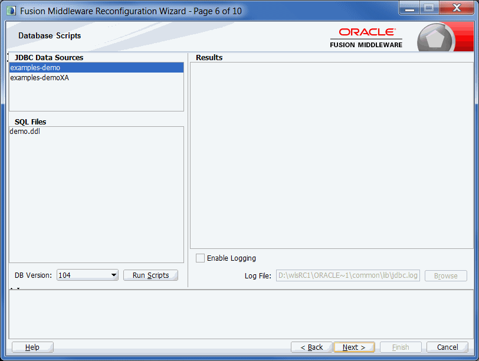Click the Run Scripts button

point(150,275)
